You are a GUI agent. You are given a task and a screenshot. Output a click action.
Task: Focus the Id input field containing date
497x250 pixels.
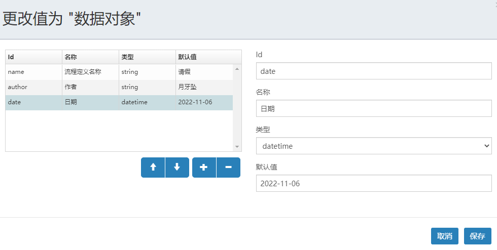374,71
